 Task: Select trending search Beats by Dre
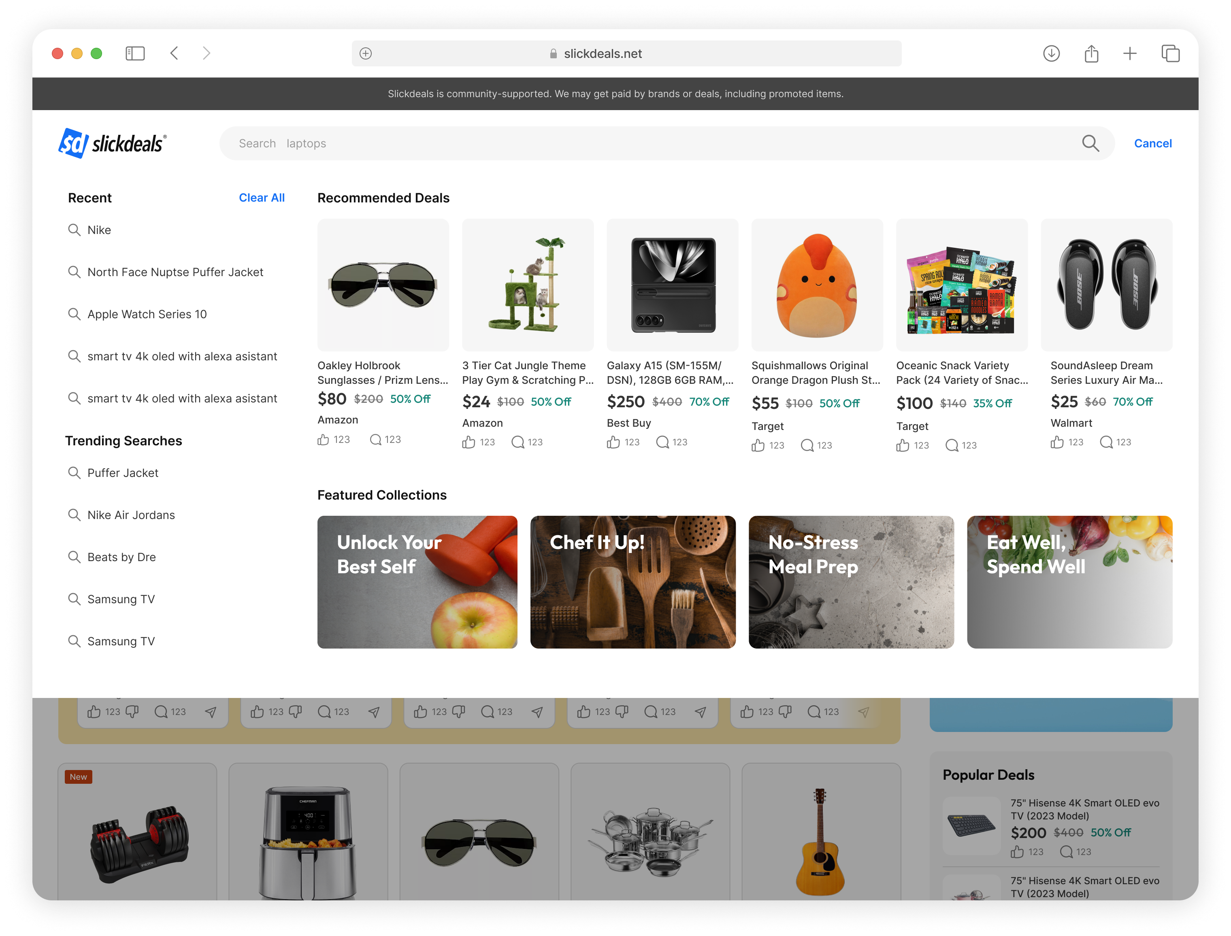coord(111,557)
